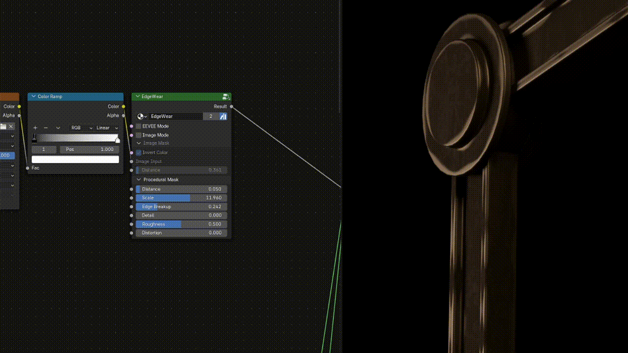Toggle the Invert Color checkbox

(138, 152)
